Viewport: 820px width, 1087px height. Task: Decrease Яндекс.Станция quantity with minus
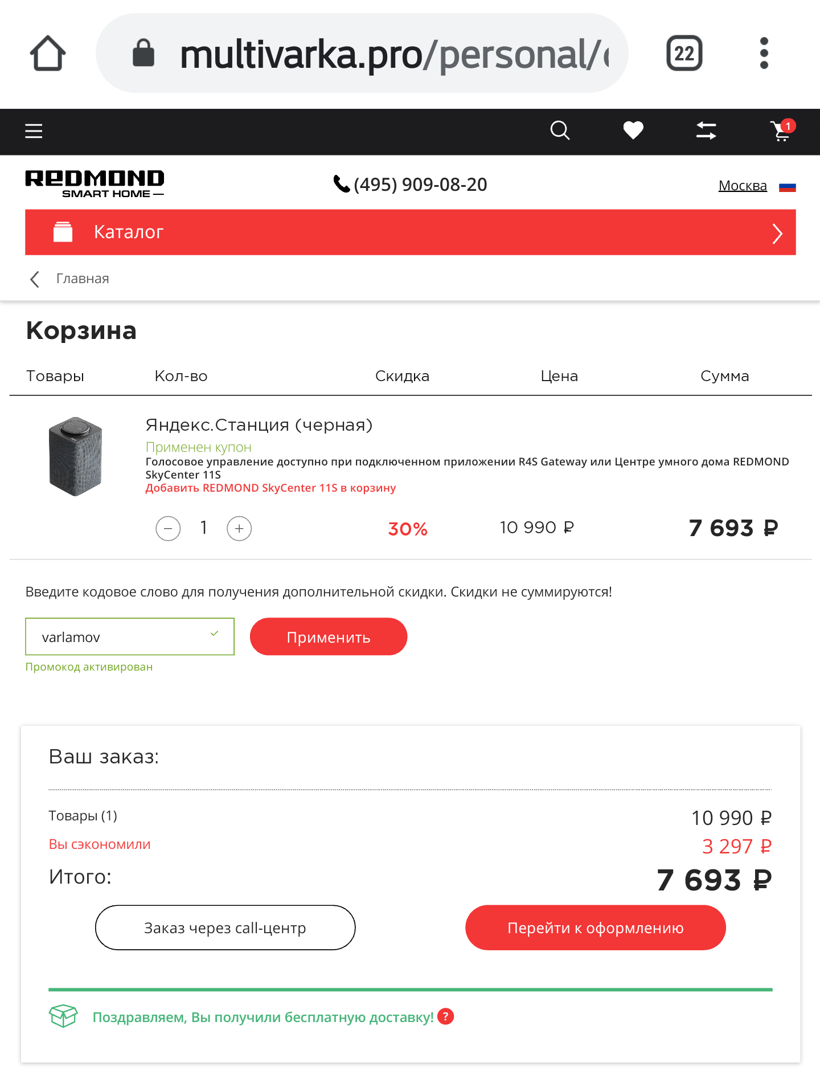tap(168, 529)
